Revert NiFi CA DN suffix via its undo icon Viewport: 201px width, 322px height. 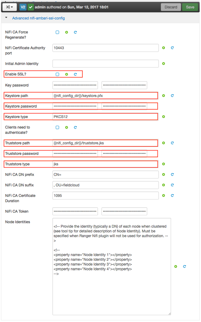[x=172, y=185]
